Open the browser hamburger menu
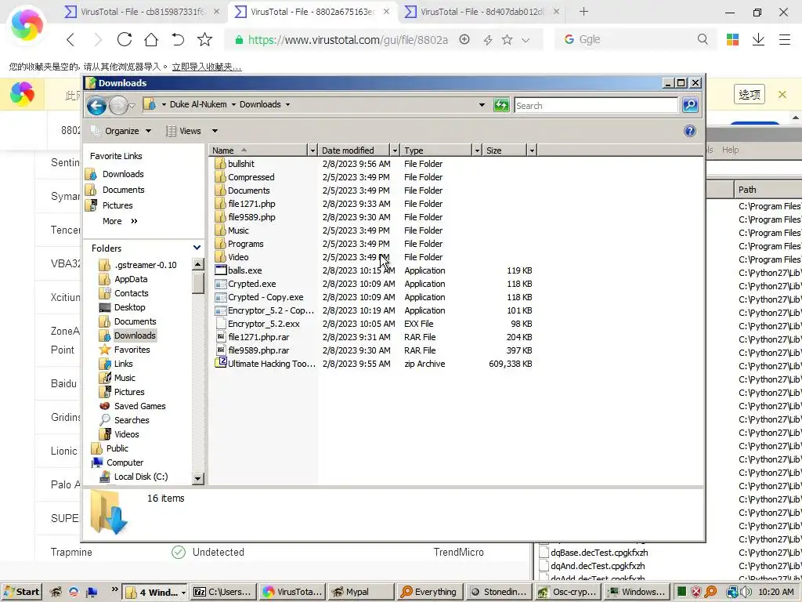This screenshot has width=802, height=602. point(785,39)
